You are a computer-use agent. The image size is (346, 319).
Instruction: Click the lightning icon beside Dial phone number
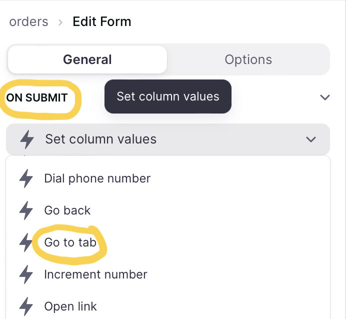pyautogui.click(x=26, y=178)
